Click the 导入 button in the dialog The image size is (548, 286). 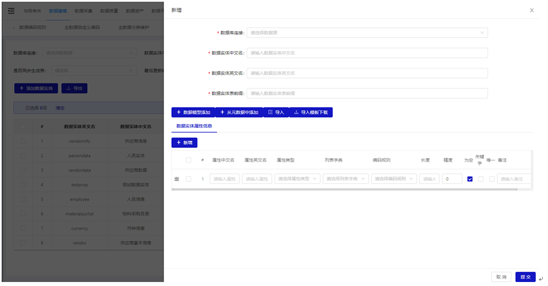click(x=276, y=112)
